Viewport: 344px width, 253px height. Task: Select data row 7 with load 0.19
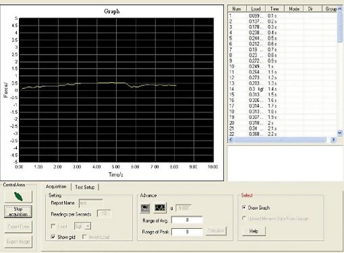pos(283,50)
